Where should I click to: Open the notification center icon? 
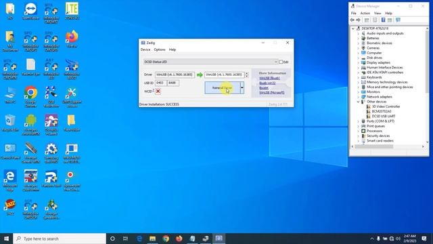click(424, 239)
